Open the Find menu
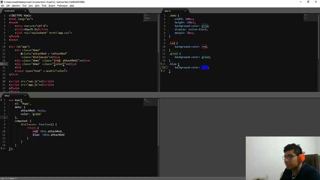 tap(24, 5)
